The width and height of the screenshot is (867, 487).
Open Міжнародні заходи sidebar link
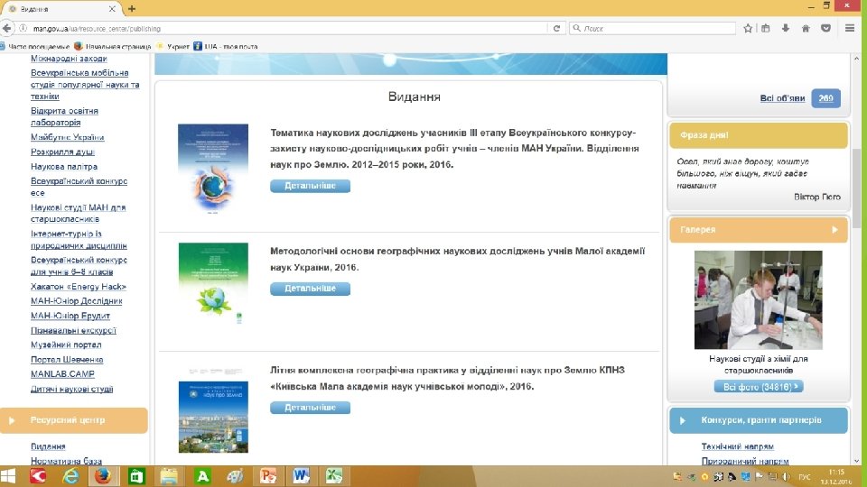tap(69, 59)
